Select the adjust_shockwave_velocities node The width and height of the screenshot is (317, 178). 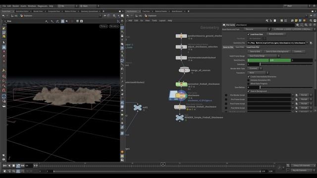click(x=181, y=47)
